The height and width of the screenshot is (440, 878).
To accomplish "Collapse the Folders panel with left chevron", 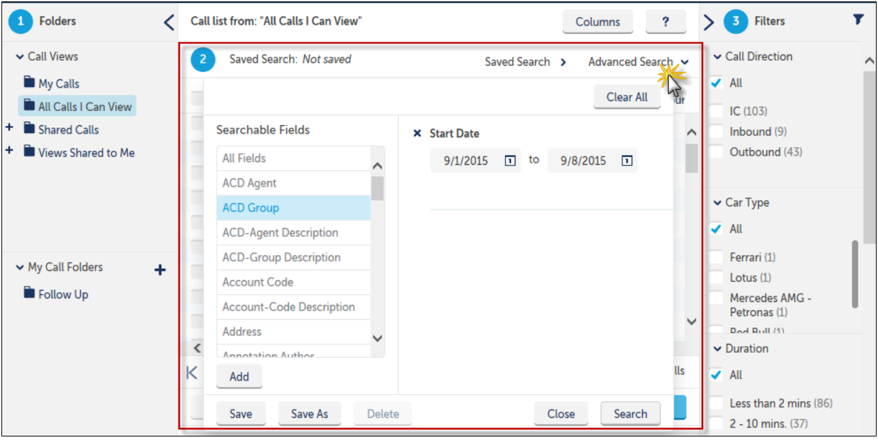I will pyautogui.click(x=169, y=22).
